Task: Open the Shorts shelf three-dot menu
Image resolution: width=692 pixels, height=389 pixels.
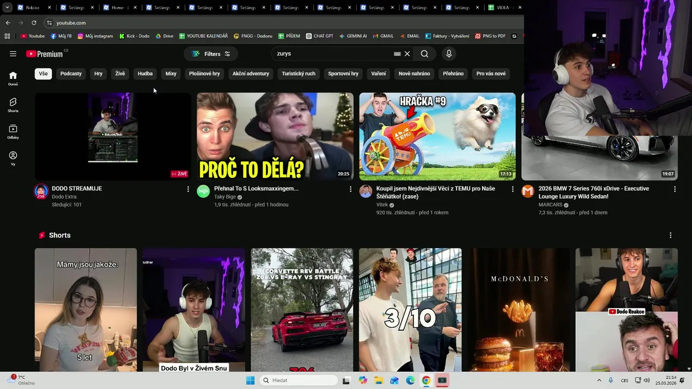Action: 670,236
